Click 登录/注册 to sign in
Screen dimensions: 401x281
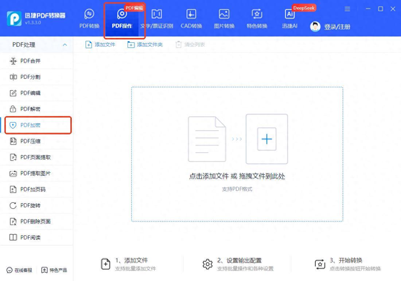click(337, 27)
